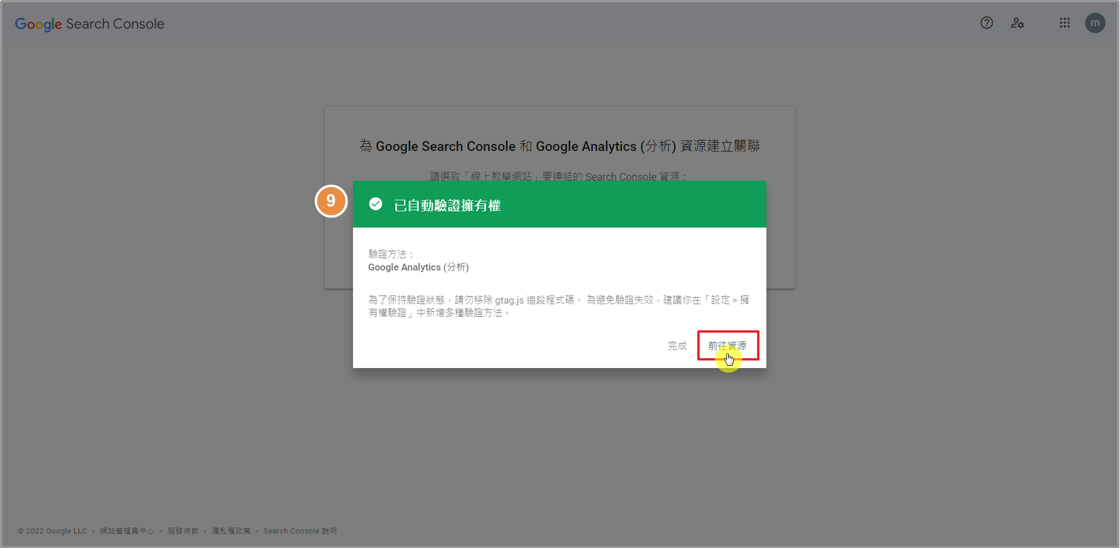
Task: Click the white checkmark icon in green header
Action: tap(376, 204)
